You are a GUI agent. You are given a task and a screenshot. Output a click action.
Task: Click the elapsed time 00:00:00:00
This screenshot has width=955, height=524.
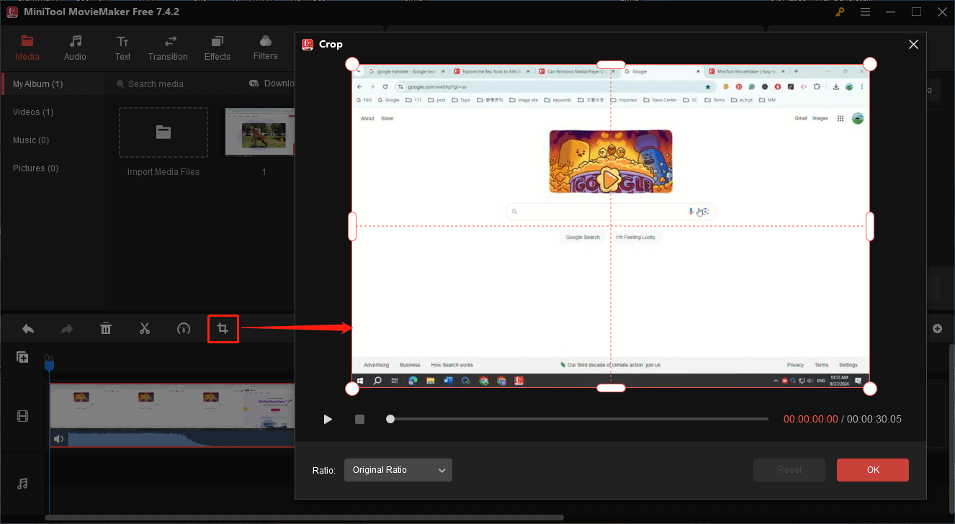click(x=811, y=419)
